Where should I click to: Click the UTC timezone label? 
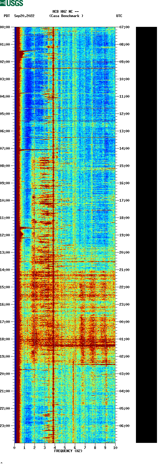119,16
